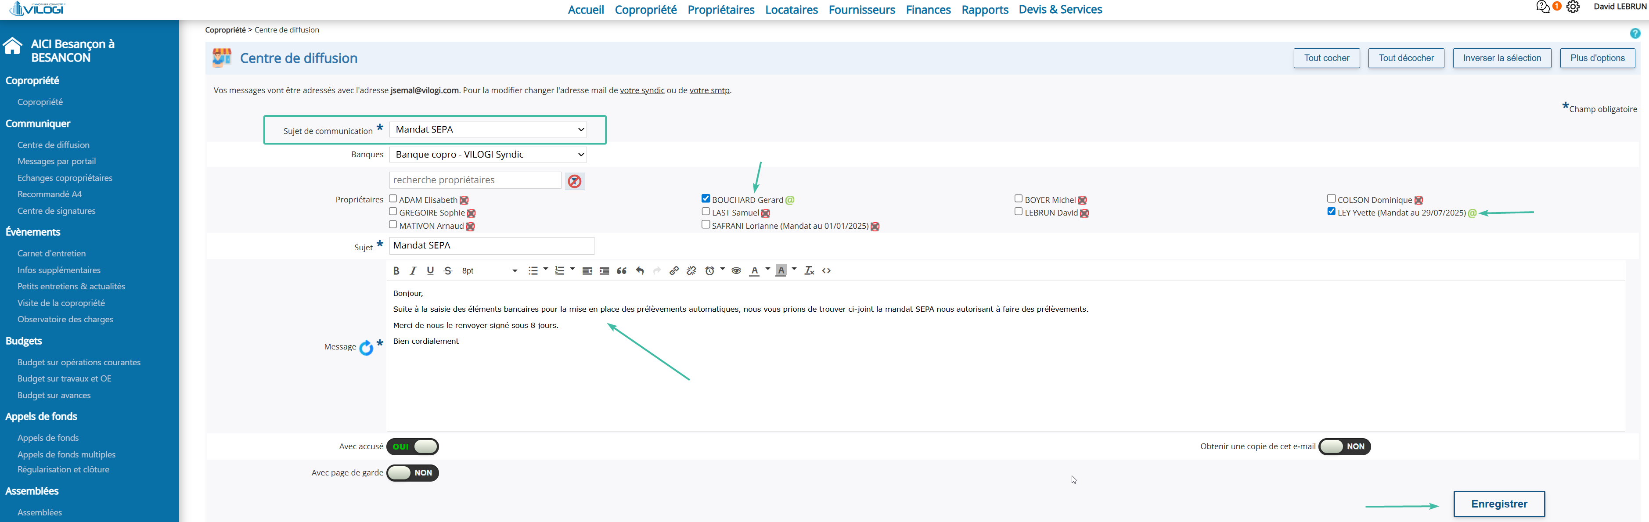This screenshot has height=522, width=1649.
Task: Decrease indent in message editor
Action: click(587, 271)
